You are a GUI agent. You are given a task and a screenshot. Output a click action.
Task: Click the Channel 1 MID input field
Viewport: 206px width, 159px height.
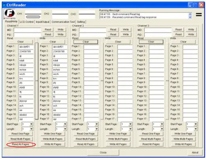[x=27, y=29]
